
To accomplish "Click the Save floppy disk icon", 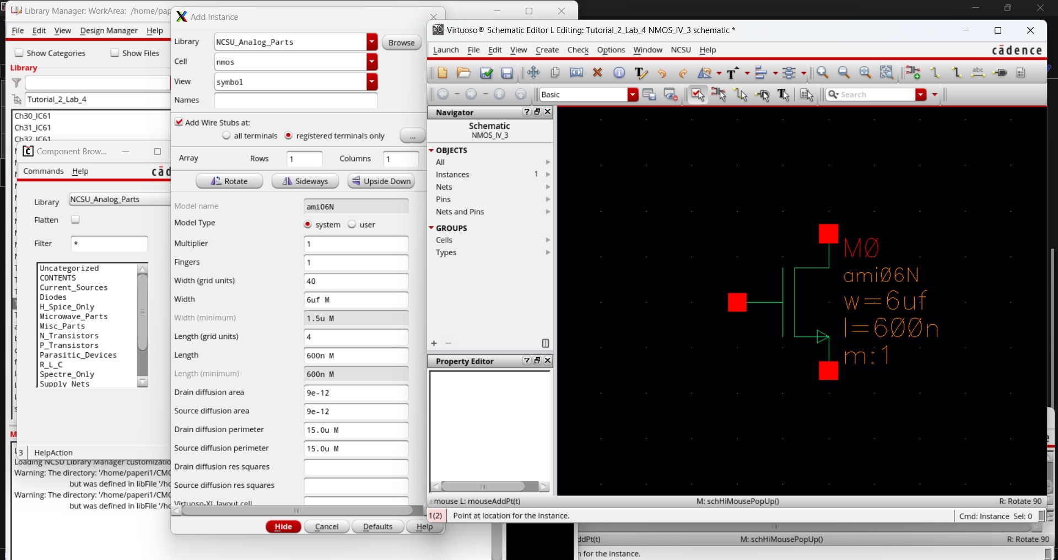I will point(507,73).
